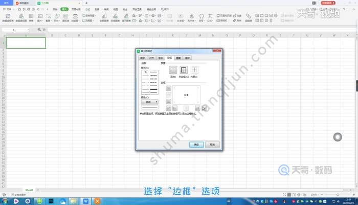This screenshot has height=205, width=358.
Task: Open the Page Layout (页面布局) ribbon tab
Action: 76,9
